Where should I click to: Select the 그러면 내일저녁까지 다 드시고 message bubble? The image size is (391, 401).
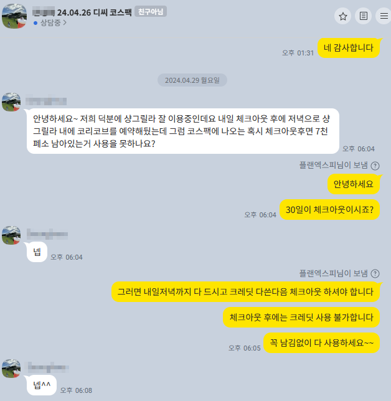[x=245, y=292]
